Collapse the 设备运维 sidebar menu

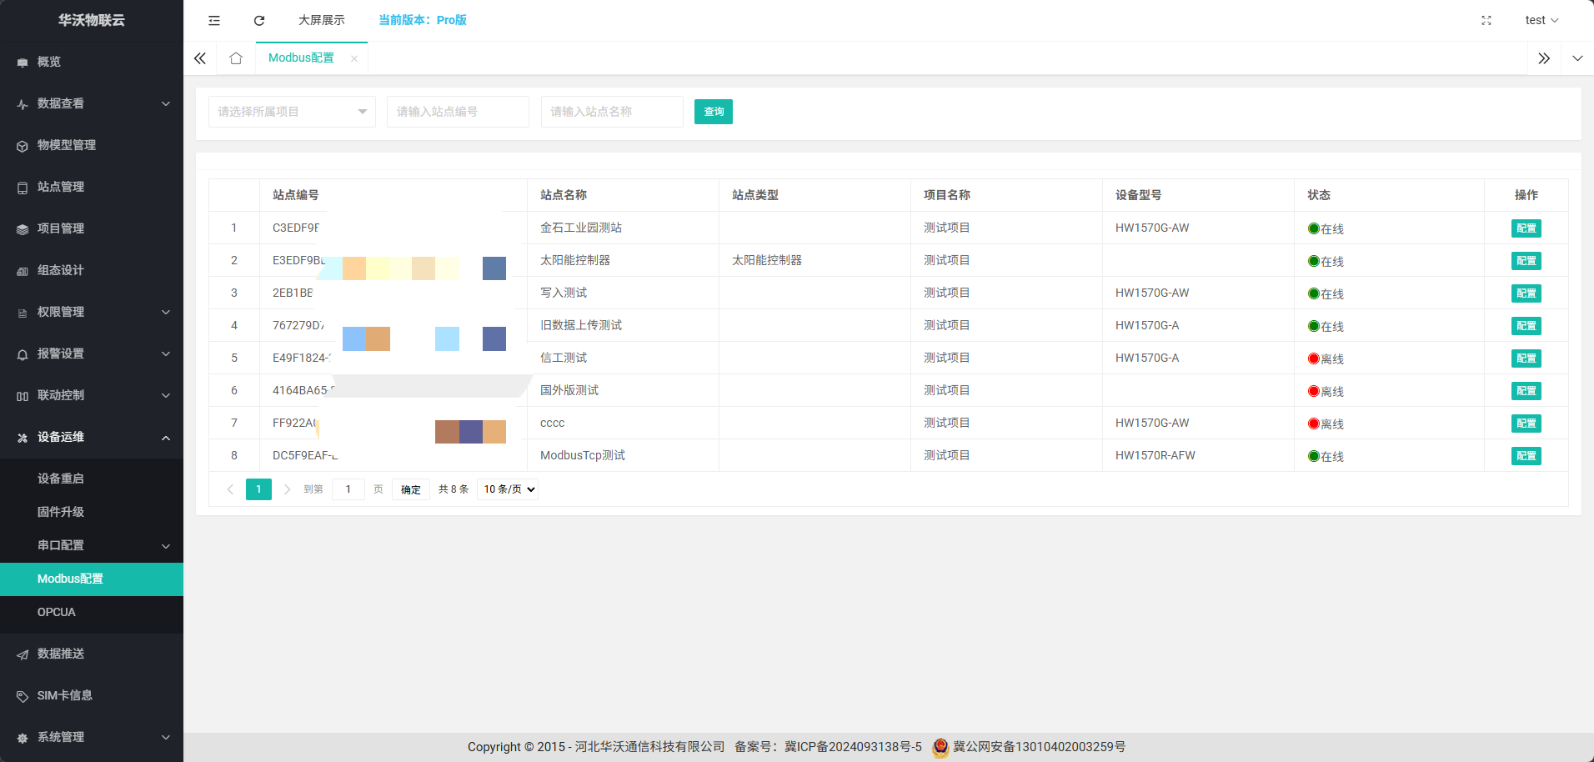tap(92, 437)
